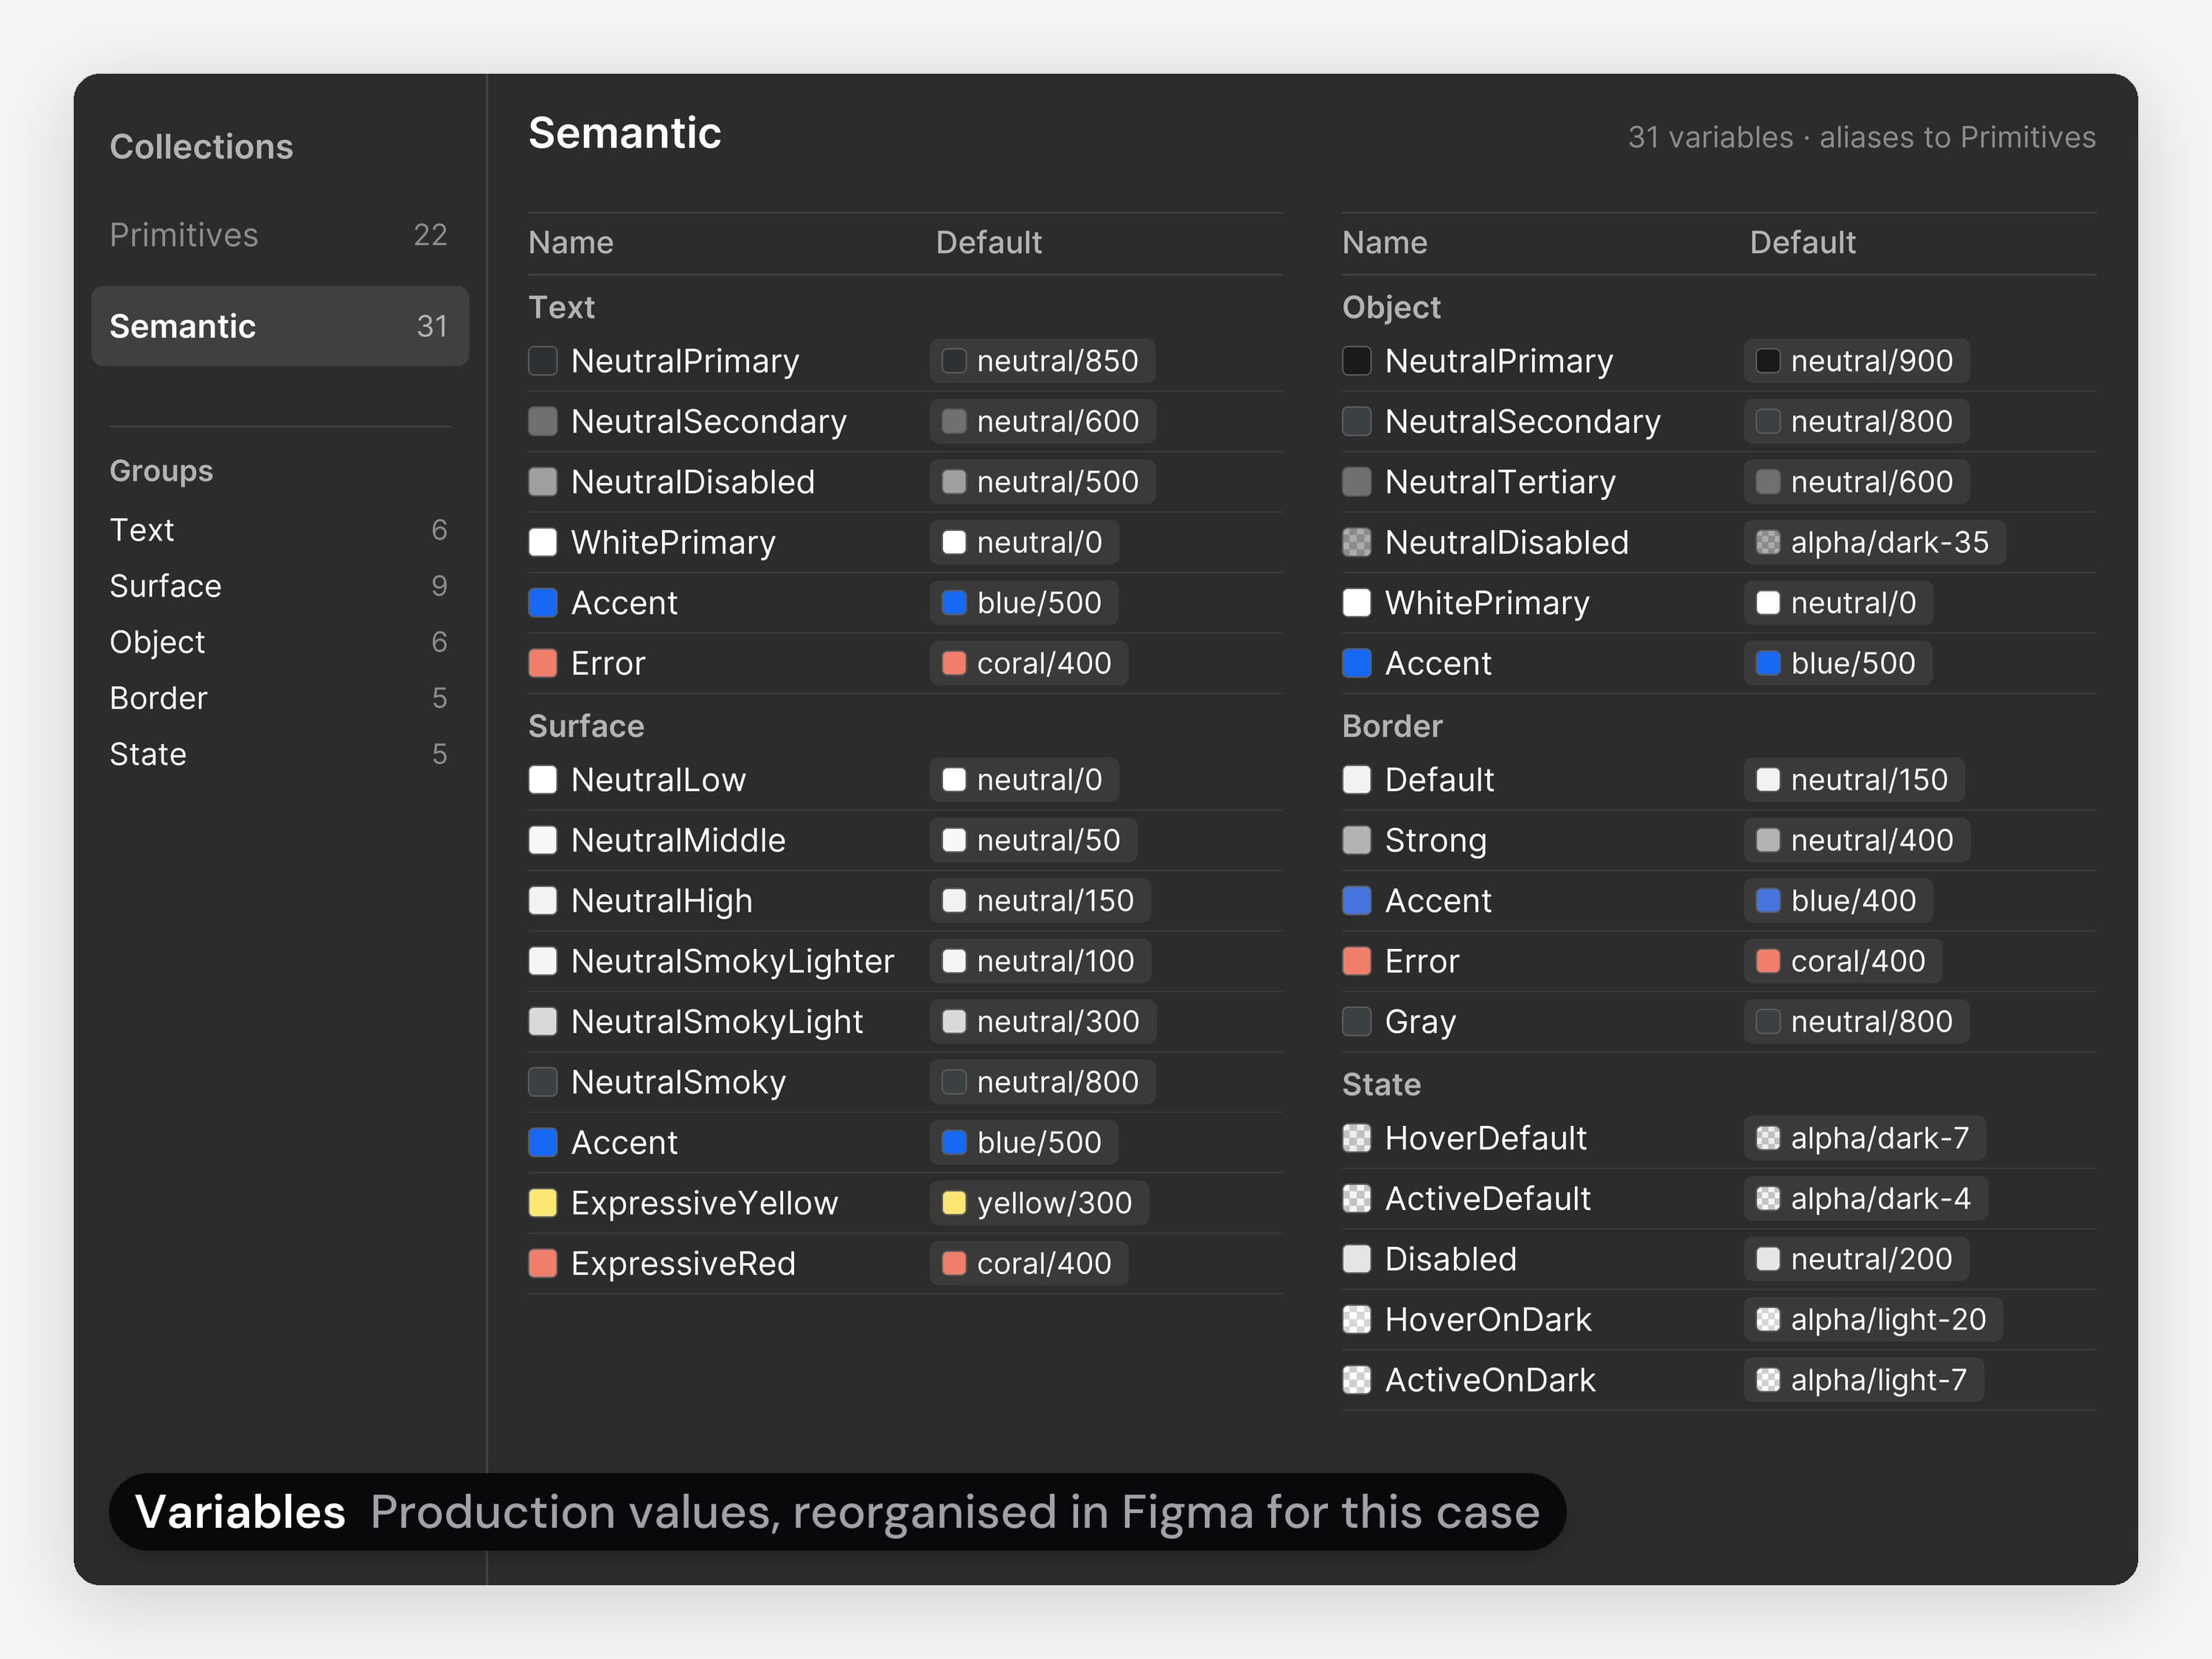Click the dark swatch beside NeutralSmoky
This screenshot has width=2212, height=1659.
coord(542,1082)
